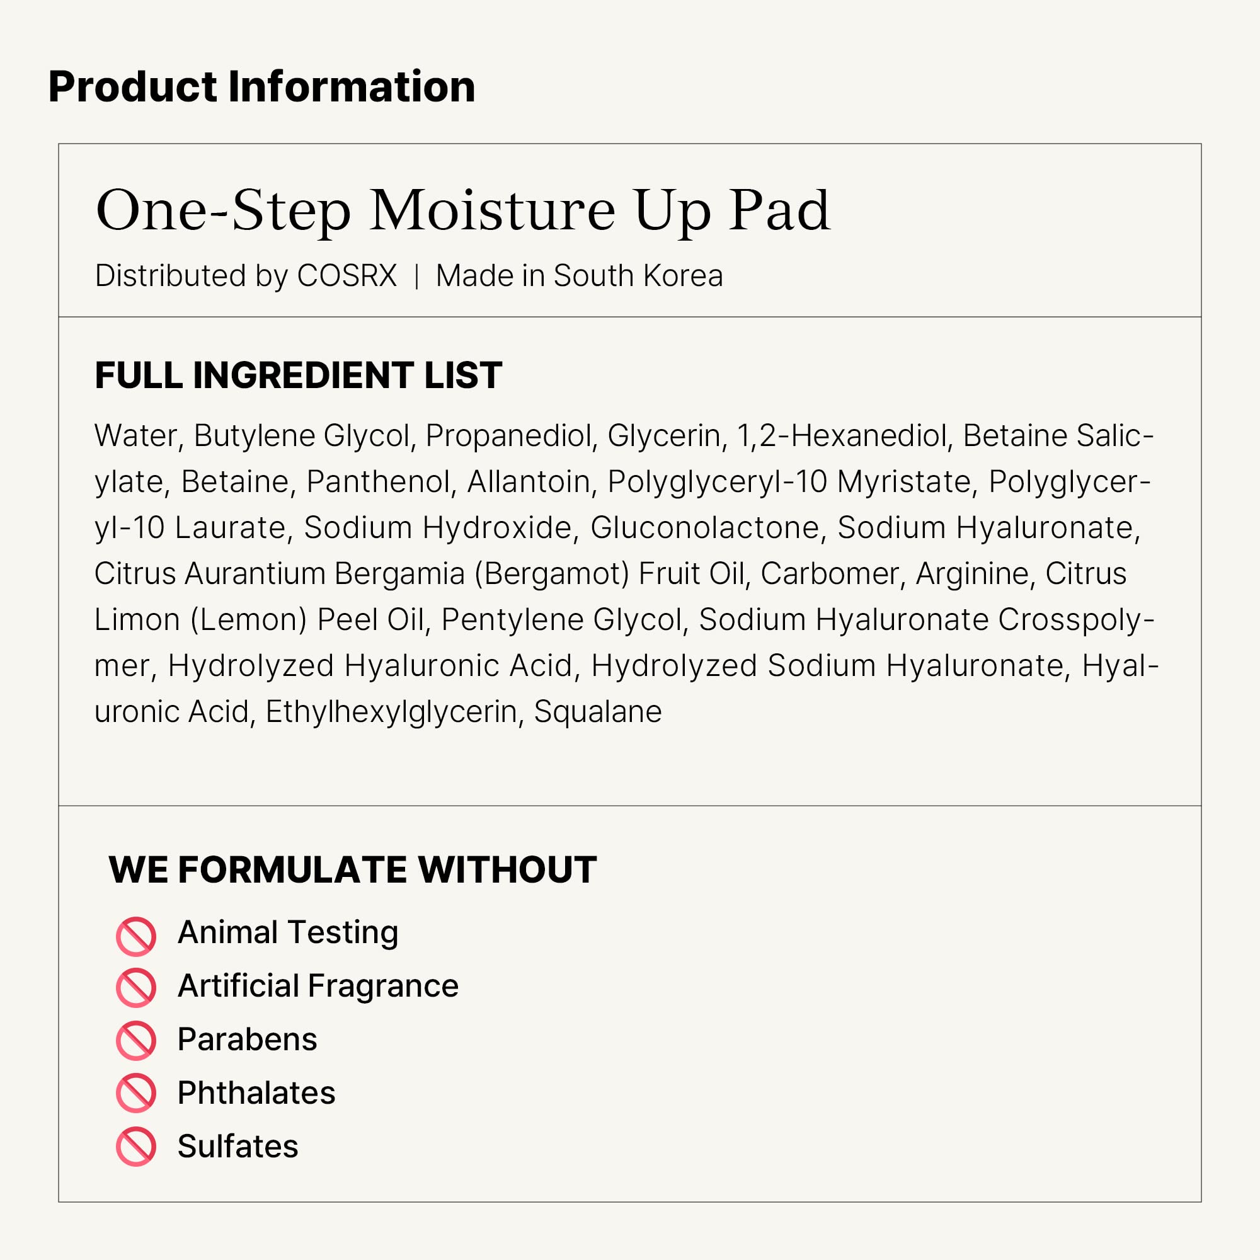Select the Sulfates label

click(x=238, y=1146)
